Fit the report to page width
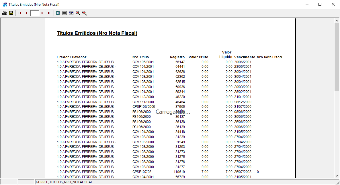Image resolution: width=340 pixels, height=185 pixels. [71, 13]
